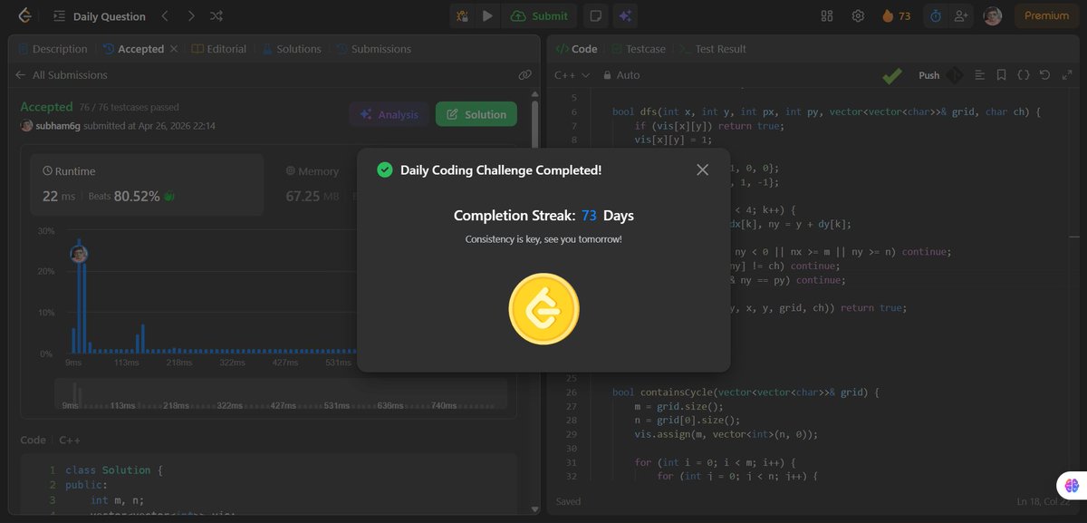1087x523 pixels.
Task: Click the format lines icon
Action: point(980,75)
